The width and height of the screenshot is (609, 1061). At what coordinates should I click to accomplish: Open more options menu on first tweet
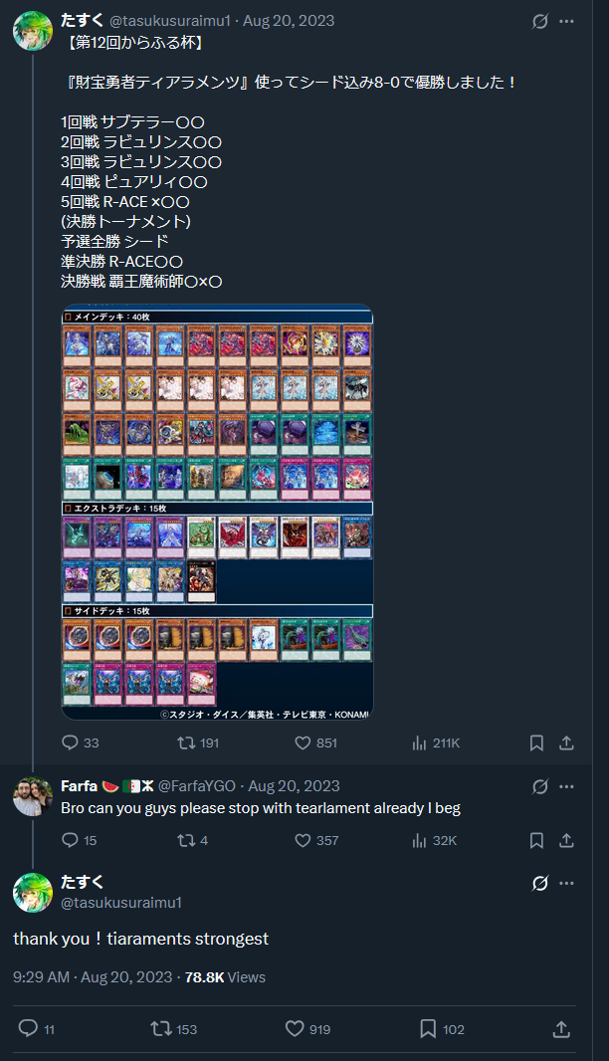pos(566,22)
